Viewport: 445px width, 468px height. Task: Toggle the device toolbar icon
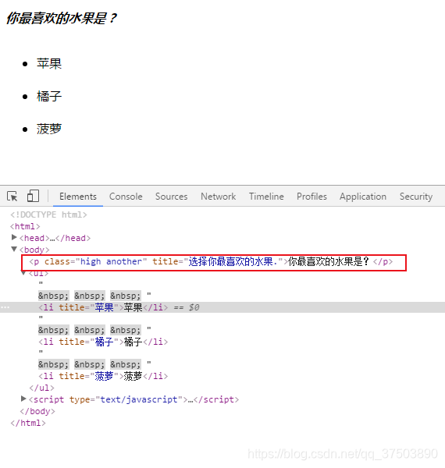[33, 196]
